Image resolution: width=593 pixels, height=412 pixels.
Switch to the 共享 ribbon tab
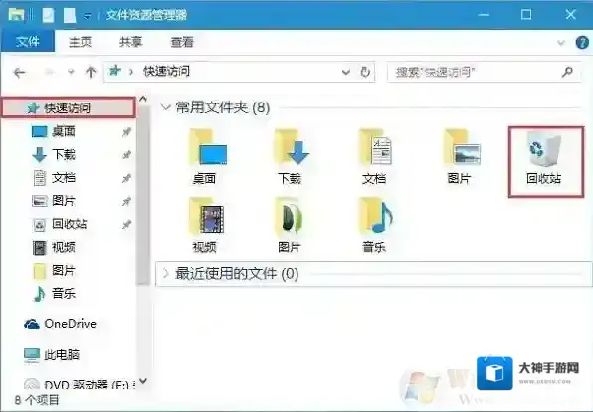[x=131, y=42]
